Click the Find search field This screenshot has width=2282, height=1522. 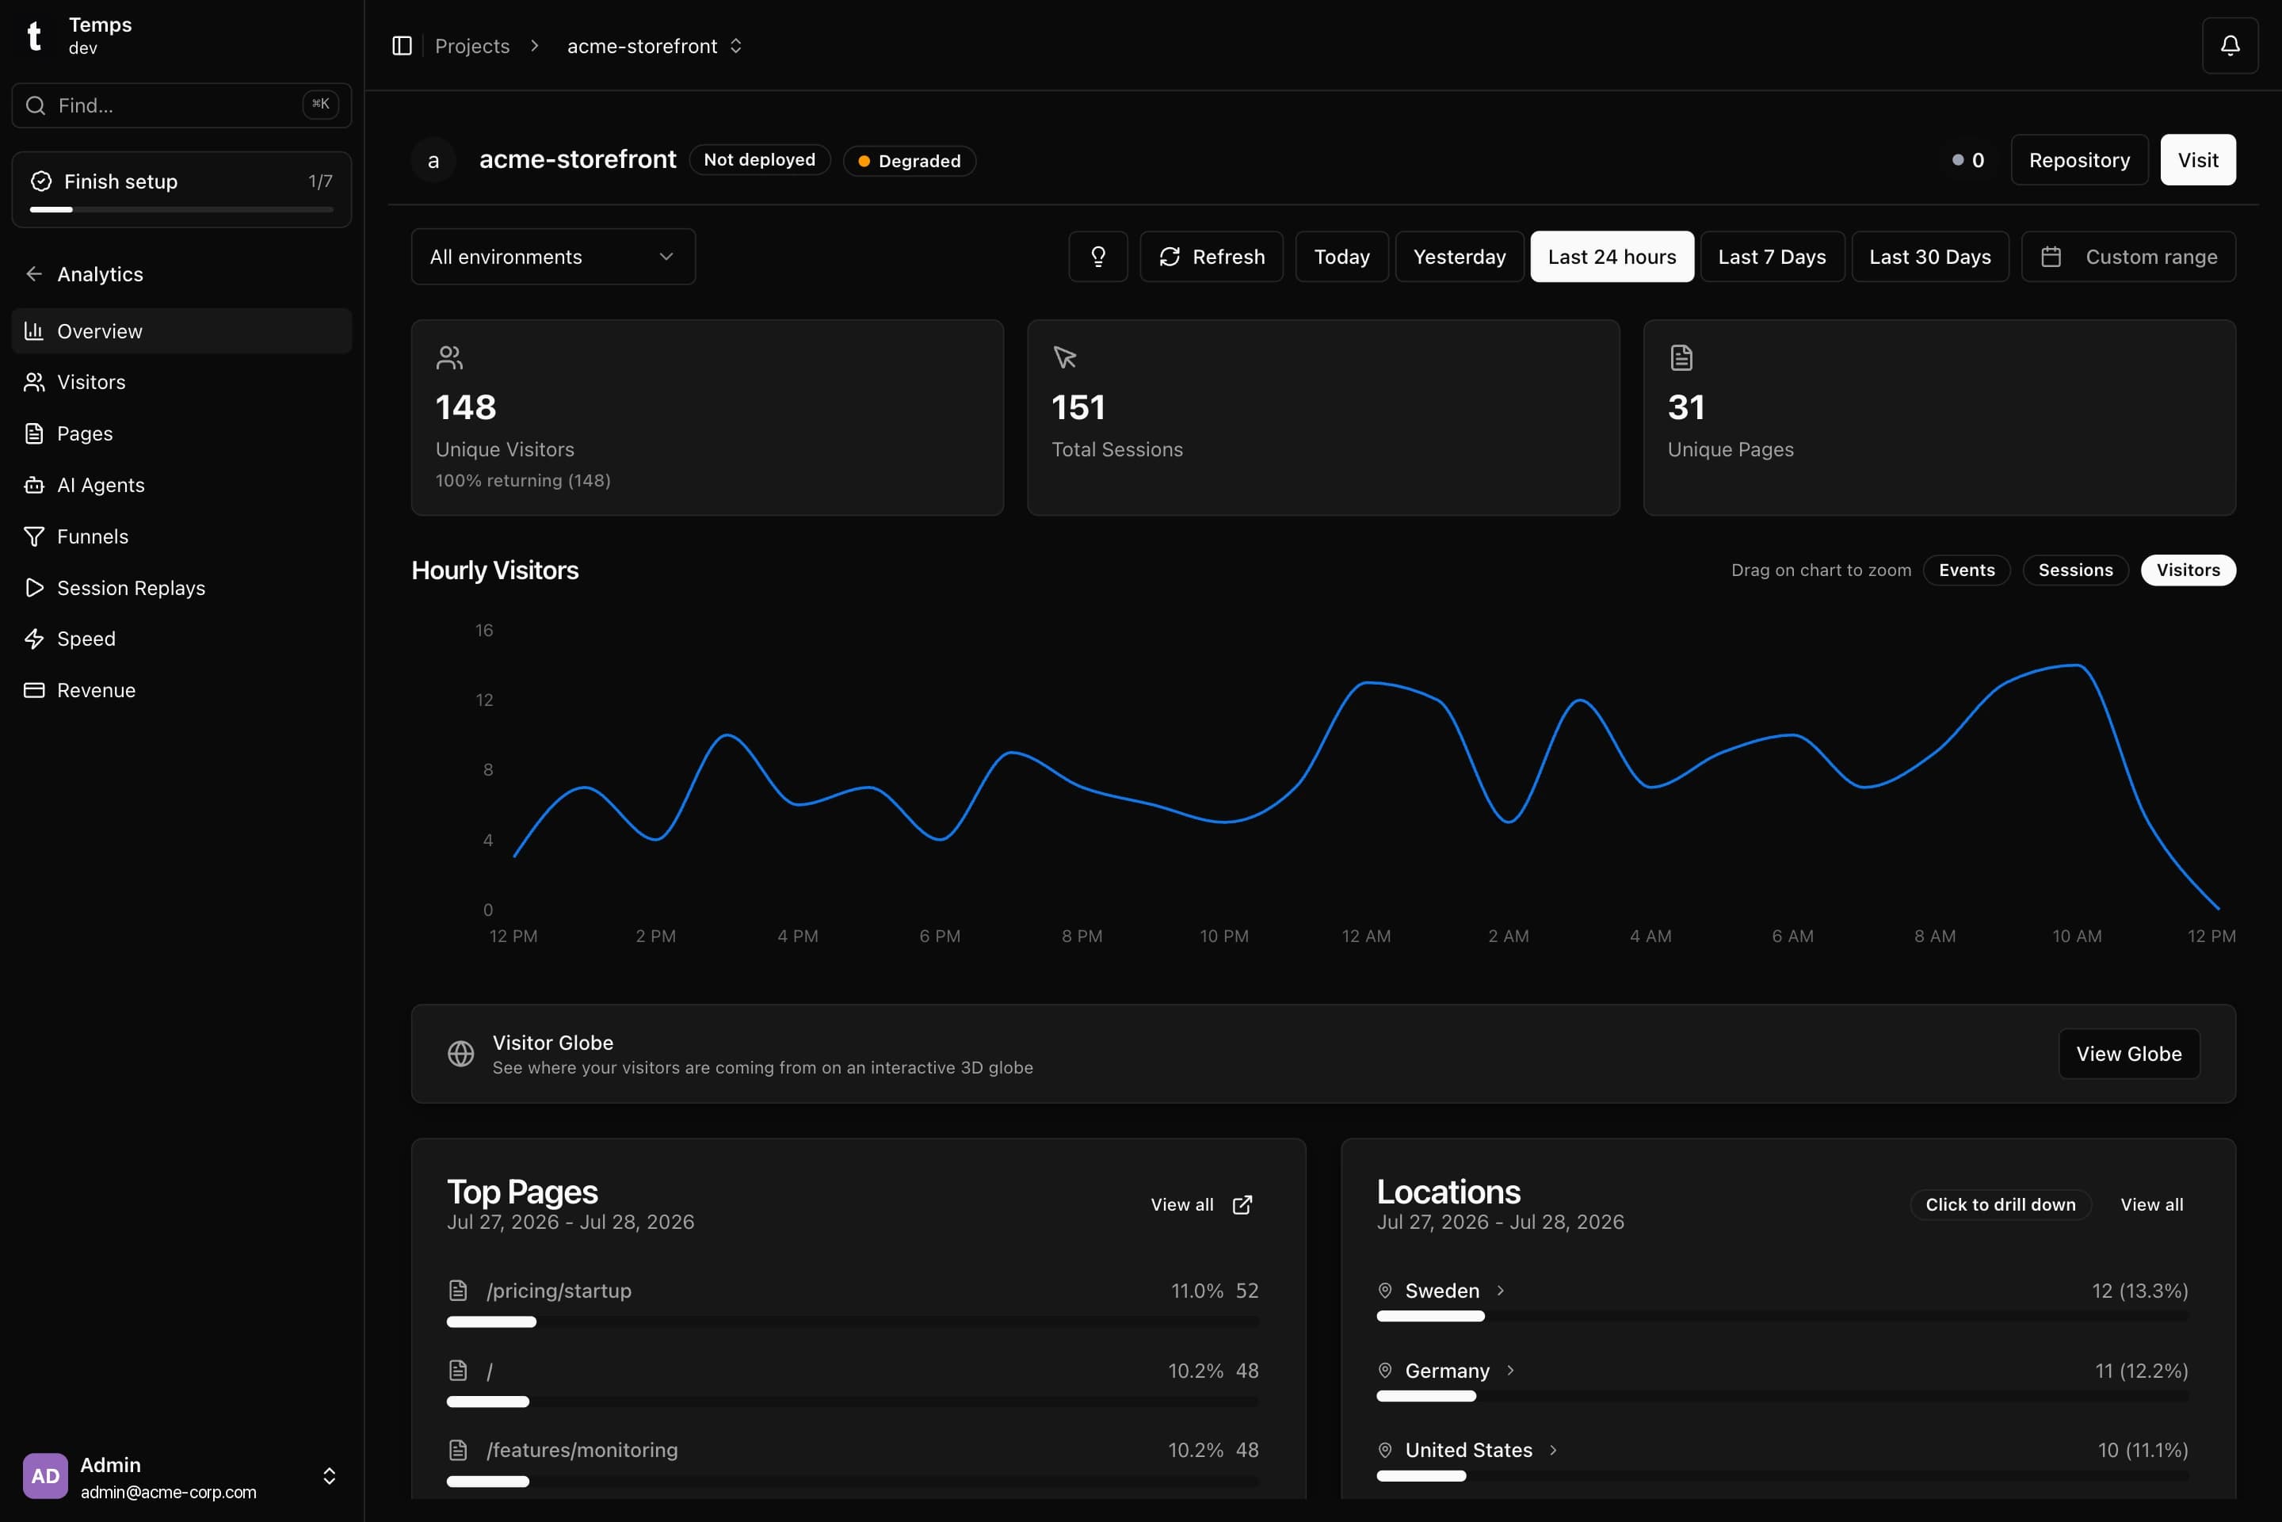[181, 105]
